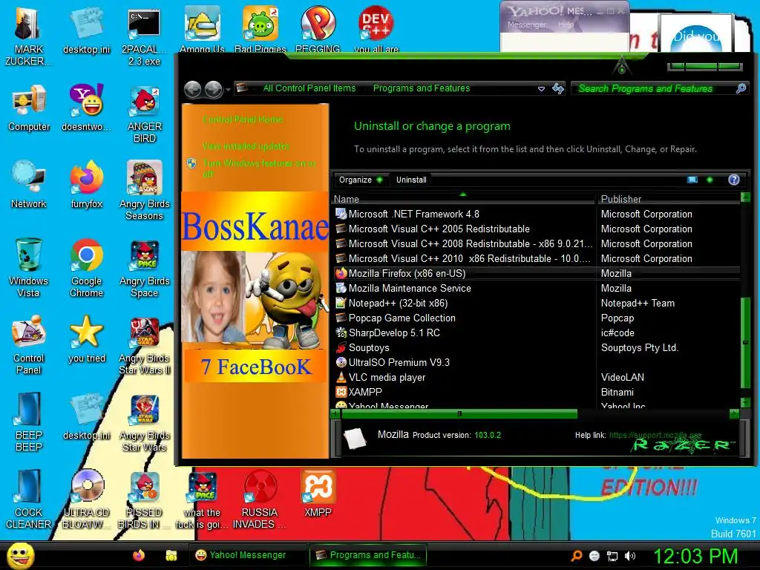Open the MARK ZUCKER desktop icon
This screenshot has width=760, height=570.
(28, 36)
